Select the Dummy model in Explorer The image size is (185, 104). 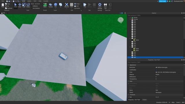coord(136,19)
